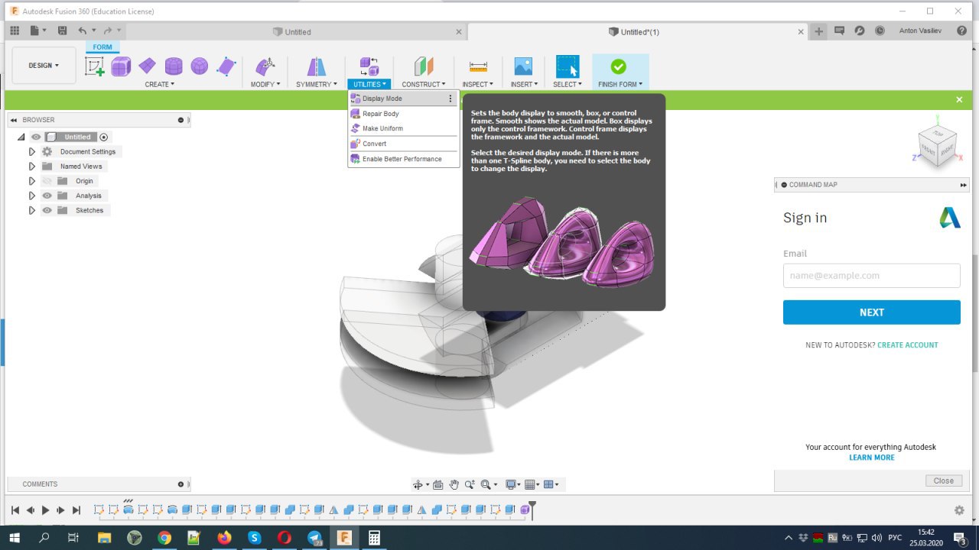Expand the Named Views node
The width and height of the screenshot is (979, 550).
32,167
